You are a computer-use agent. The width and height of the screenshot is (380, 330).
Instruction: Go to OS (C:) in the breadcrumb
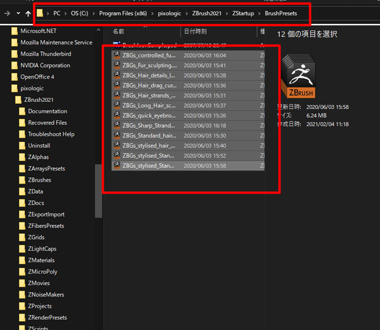point(80,13)
